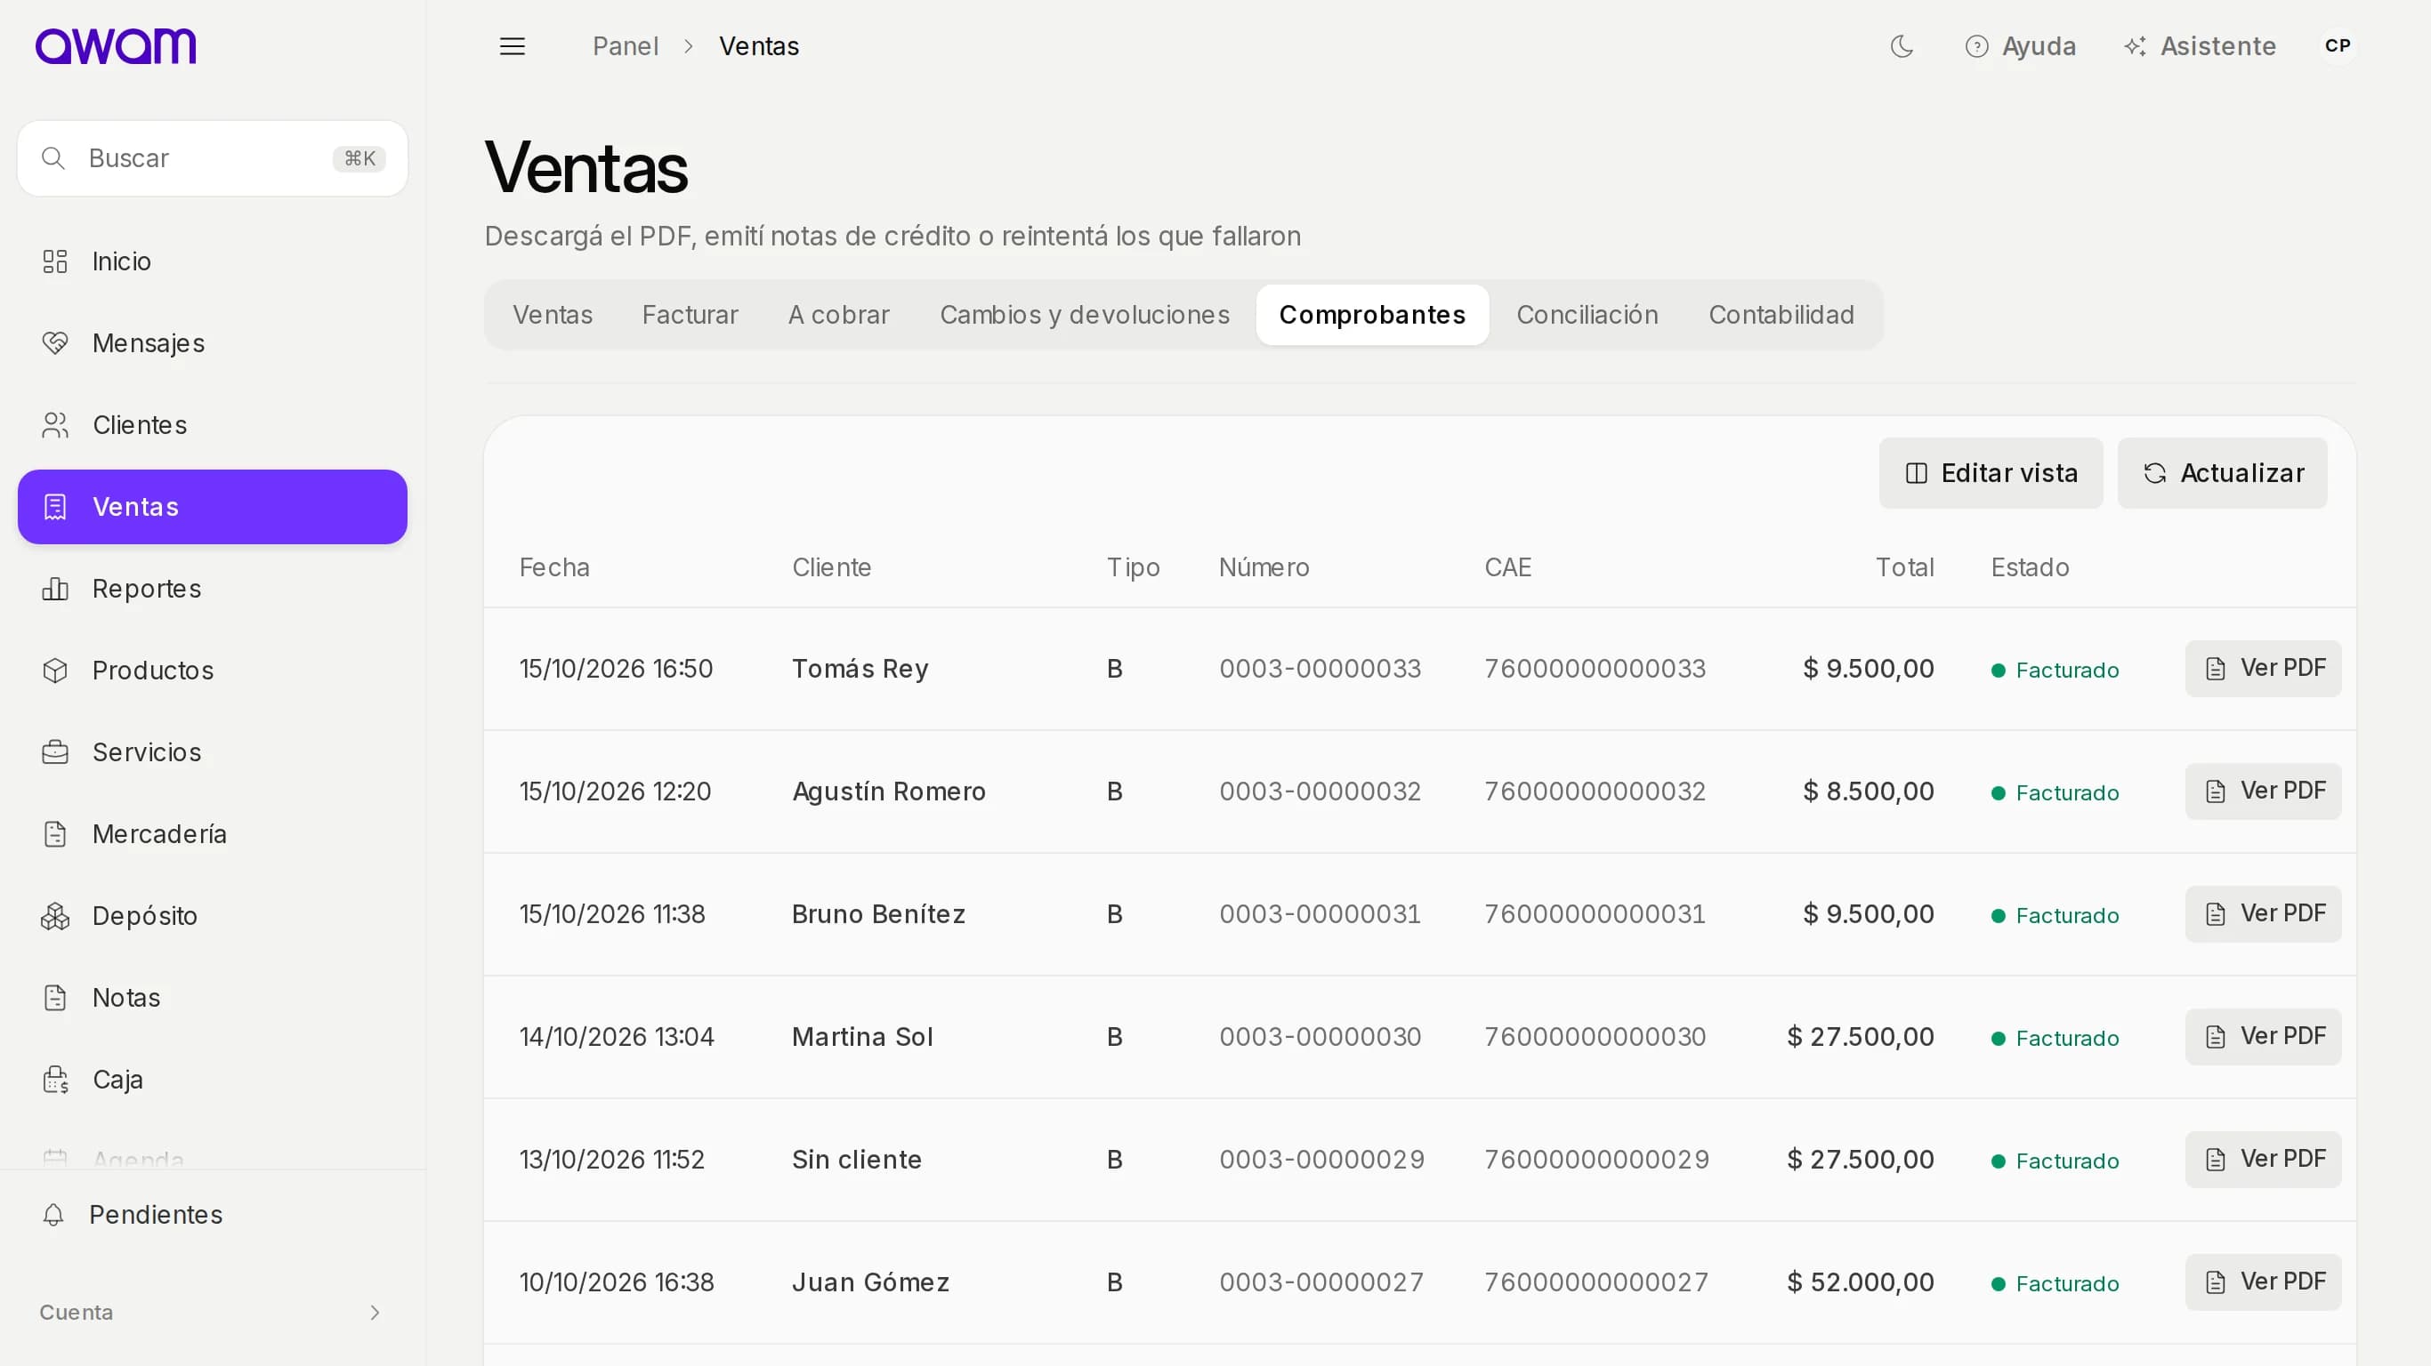Select Ventas in sidebar
The width and height of the screenshot is (2431, 1366).
(x=213, y=507)
